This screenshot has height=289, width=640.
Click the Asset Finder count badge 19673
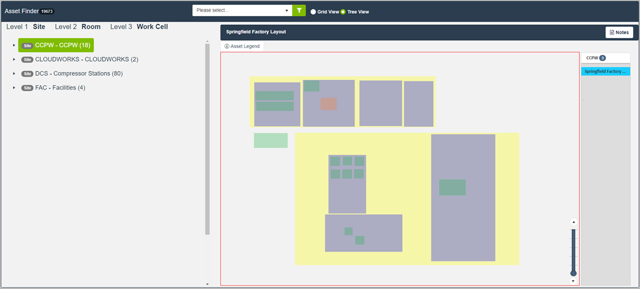tap(47, 11)
